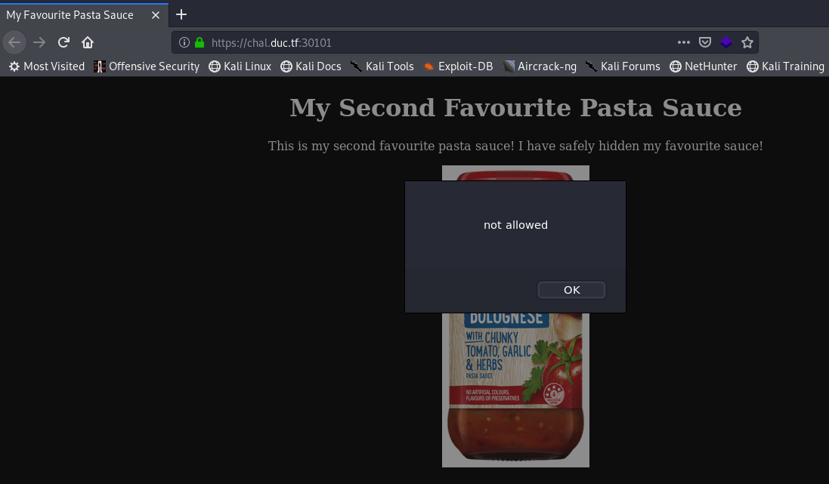Save page to Pocket
Screen dimensions: 829x484
pyautogui.click(x=705, y=42)
